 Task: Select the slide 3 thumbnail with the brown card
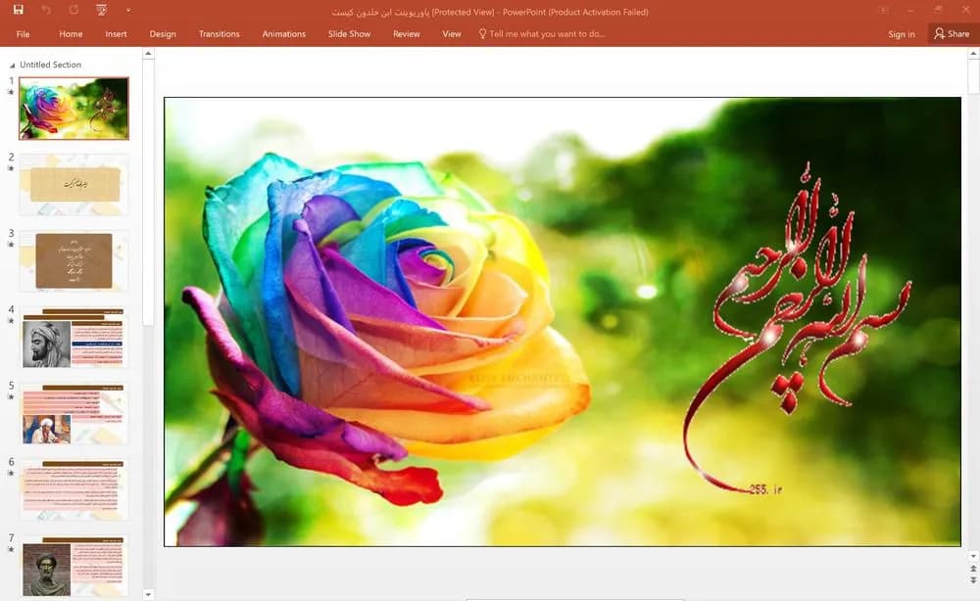point(73,261)
